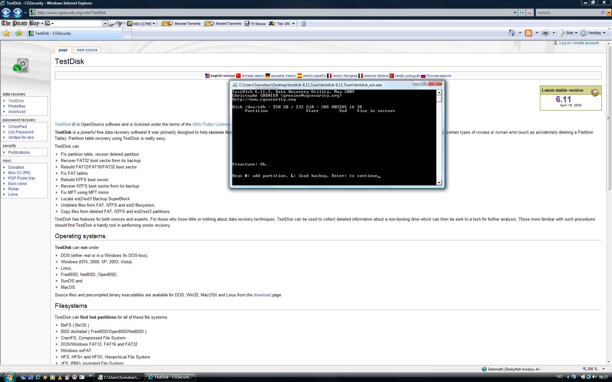This screenshot has width=612, height=382.
Task: Click the webpage vertical scrollbar thumb
Action: tap(608, 118)
